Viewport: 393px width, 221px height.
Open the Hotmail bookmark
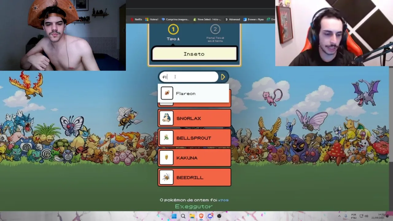click(152, 19)
